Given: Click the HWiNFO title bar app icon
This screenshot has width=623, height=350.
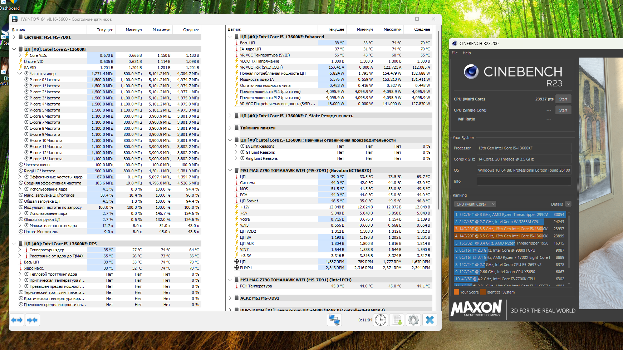Looking at the screenshot, I should click(x=15, y=19).
